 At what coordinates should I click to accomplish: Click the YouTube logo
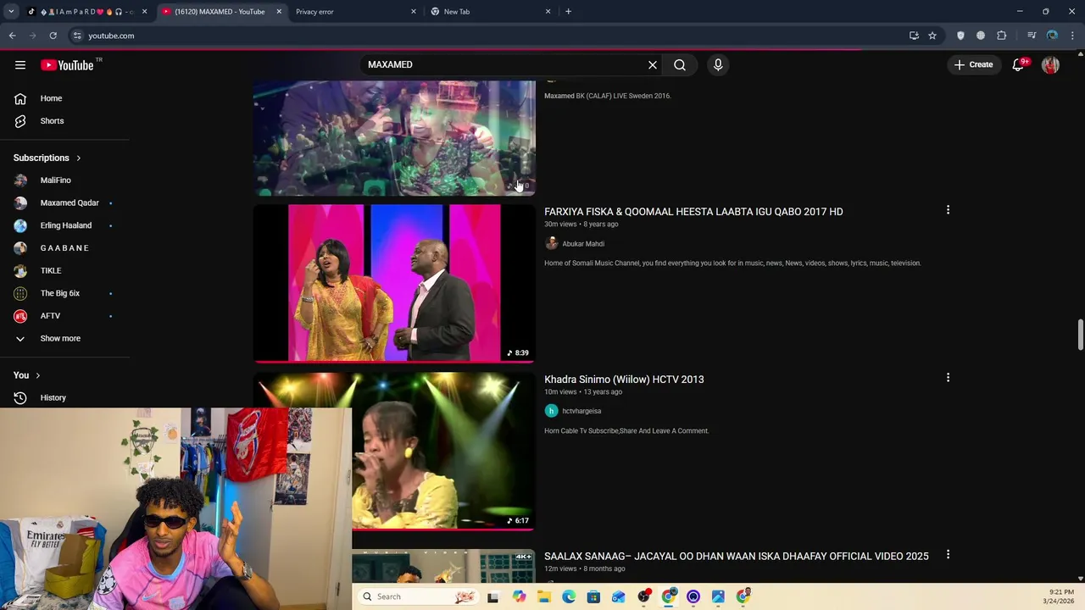coord(67,65)
